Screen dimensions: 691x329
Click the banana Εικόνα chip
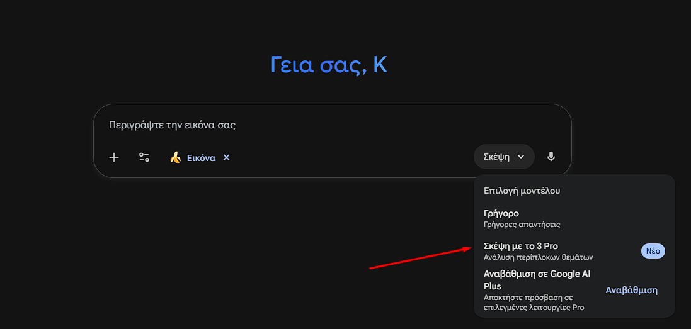click(193, 157)
